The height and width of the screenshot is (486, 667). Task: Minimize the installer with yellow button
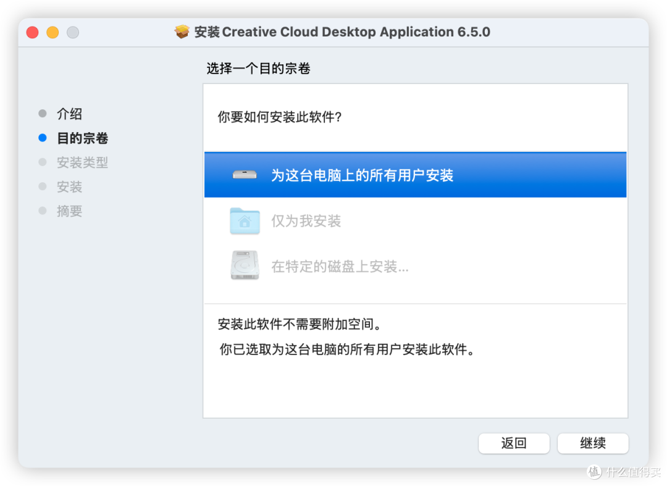[52, 32]
